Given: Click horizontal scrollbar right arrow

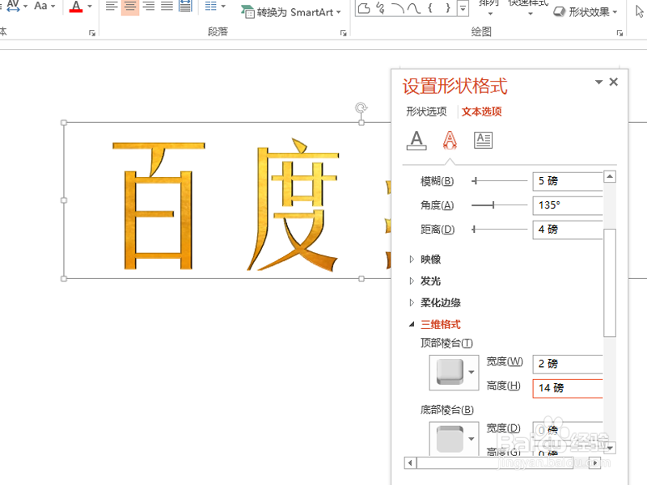Looking at the screenshot, I should tap(594, 462).
